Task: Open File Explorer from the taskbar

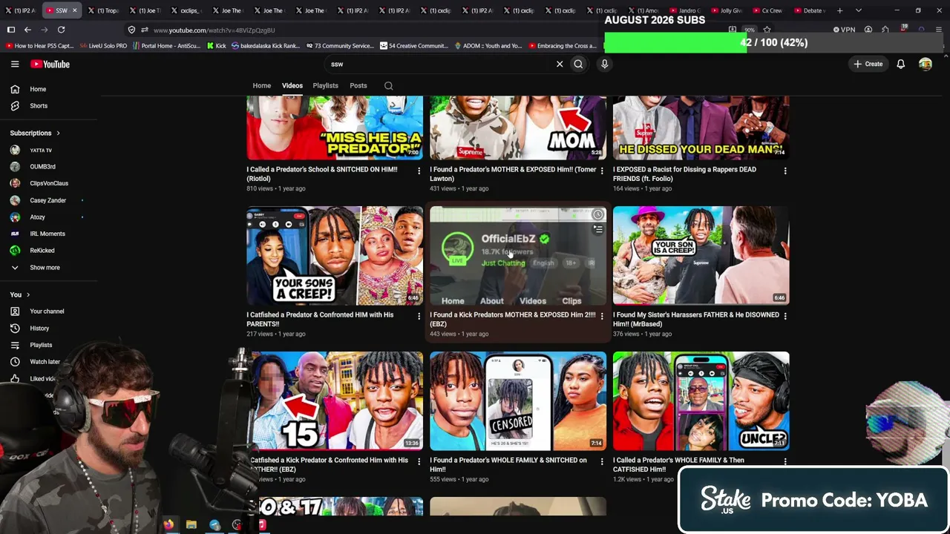Action: pyautogui.click(x=191, y=525)
